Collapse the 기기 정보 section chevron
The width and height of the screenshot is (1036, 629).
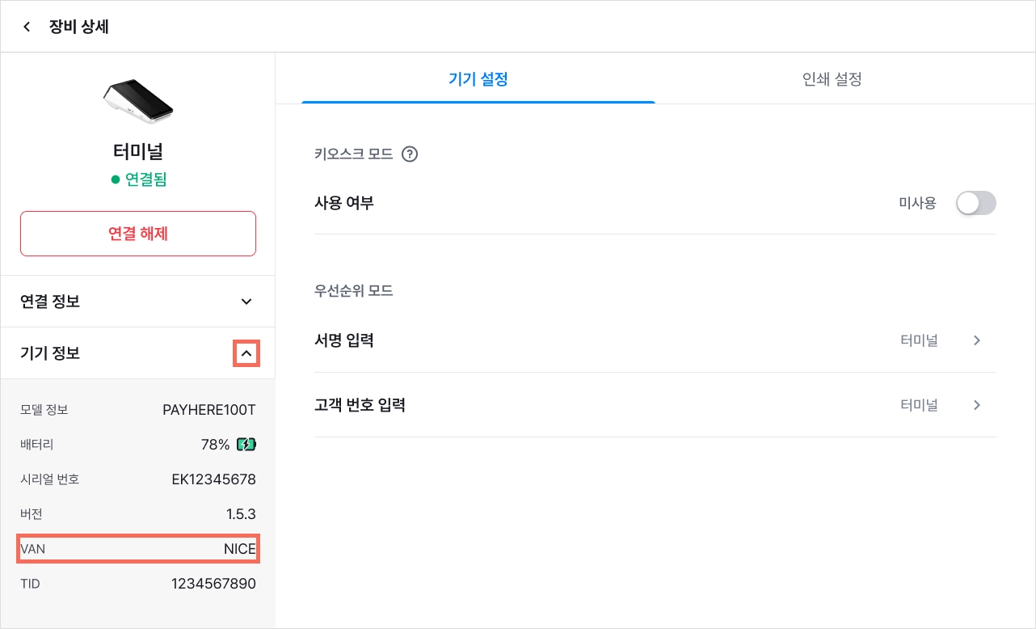[246, 353]
